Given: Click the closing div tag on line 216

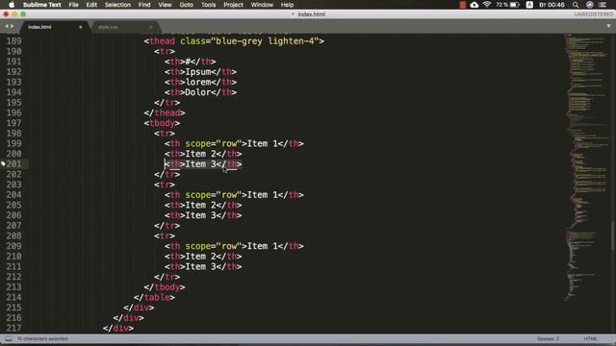Looking at the screenshot, I should 128,318.
